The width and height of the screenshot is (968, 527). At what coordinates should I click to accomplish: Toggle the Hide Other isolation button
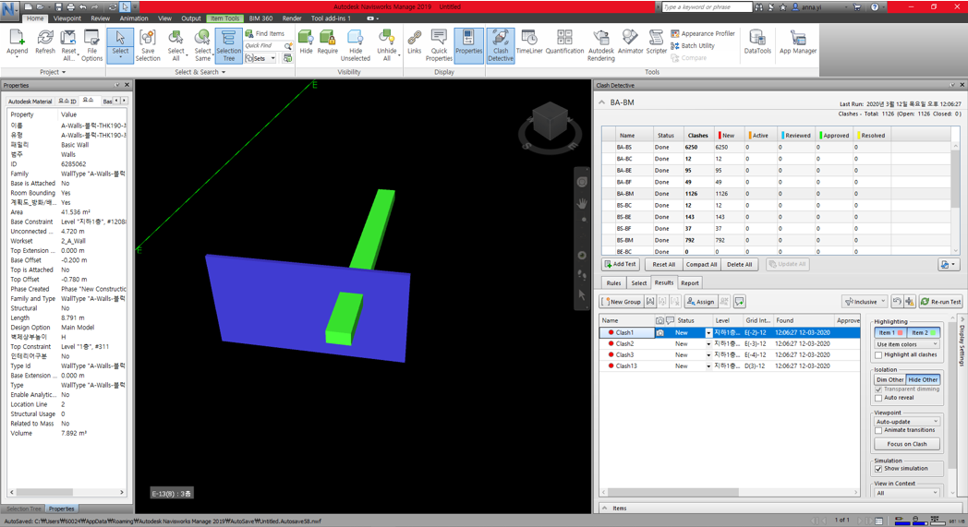923,379
